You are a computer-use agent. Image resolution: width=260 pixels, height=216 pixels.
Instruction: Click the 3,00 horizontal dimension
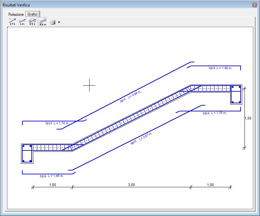click(131, 185)
